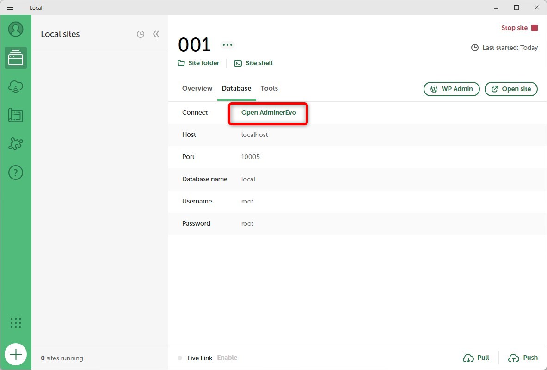Collapse the Local sites sidebar
Screen dimensions: 547x370
156,34
